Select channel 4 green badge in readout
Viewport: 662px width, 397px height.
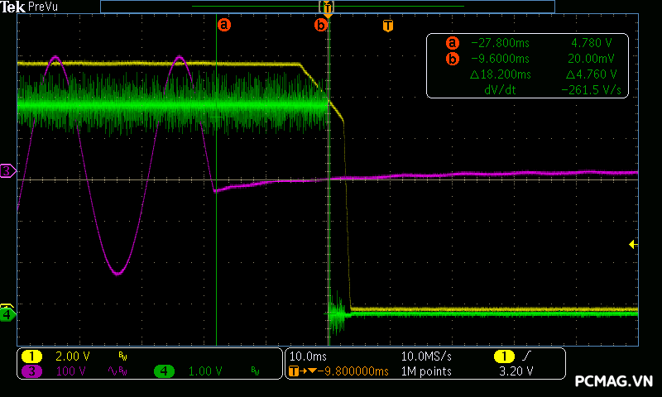tap(164, 371)
